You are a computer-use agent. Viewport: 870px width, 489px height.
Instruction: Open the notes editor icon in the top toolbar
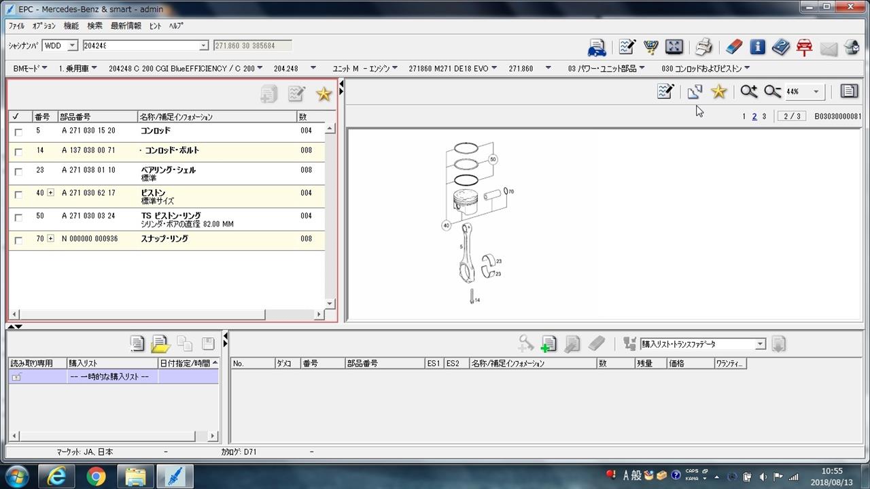click(627, 47)
